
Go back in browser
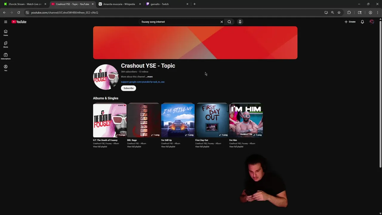click(4, 13)
